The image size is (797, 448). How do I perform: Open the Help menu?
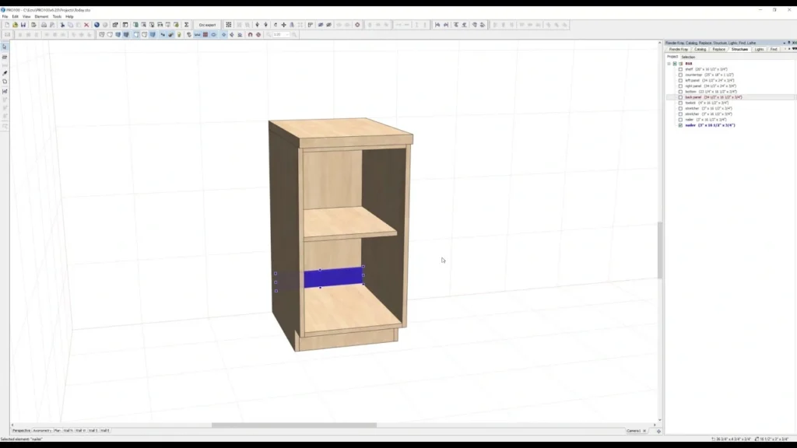tap(69, 16)
